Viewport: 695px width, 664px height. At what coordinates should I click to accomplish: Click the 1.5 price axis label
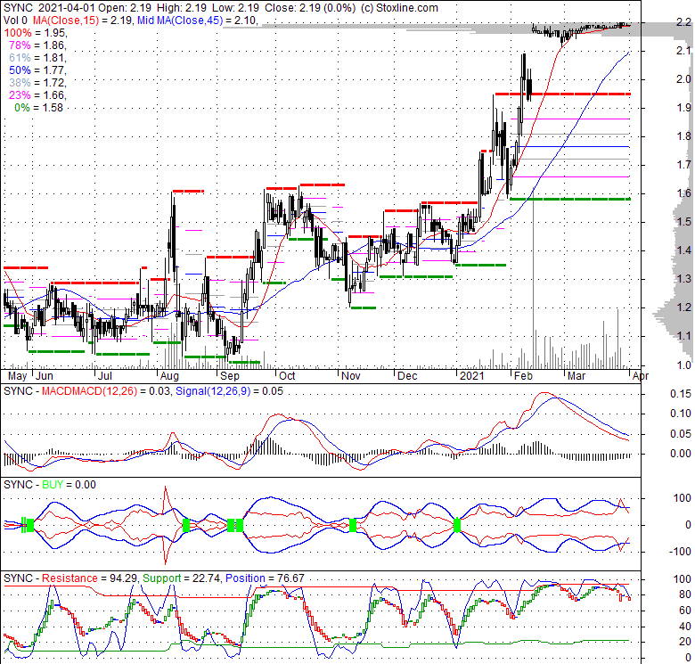tap(684, 222)
